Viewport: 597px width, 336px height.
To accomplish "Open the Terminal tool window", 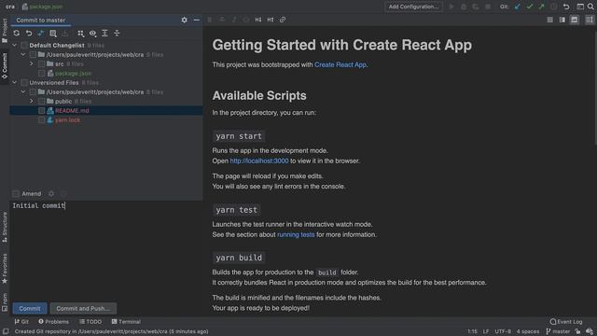I will [126, 321].
